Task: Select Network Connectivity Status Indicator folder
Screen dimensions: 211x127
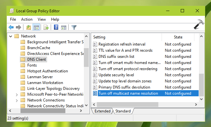Action: [x=55, y=106]
